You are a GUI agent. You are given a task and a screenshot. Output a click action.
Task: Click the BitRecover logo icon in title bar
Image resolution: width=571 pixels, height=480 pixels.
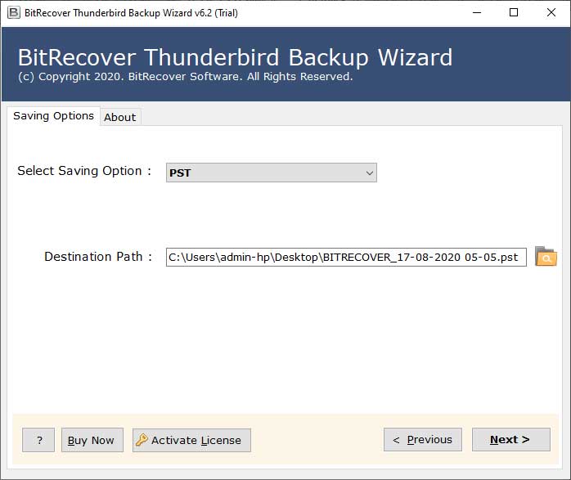pos(13,13)
